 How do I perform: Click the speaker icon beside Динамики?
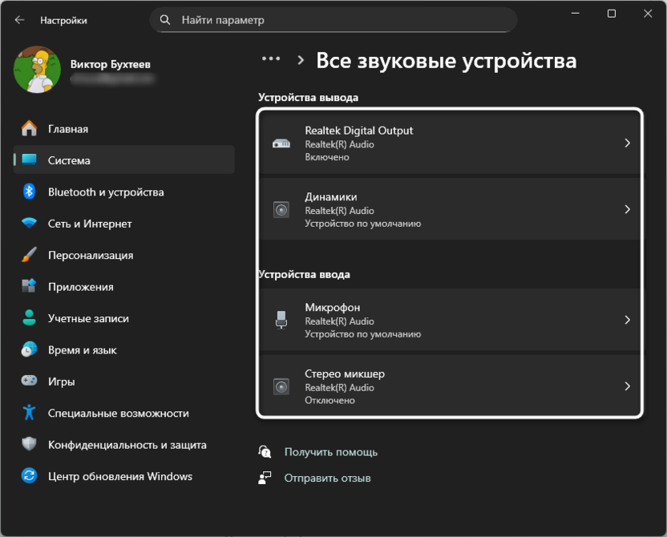tap(281, 210)
